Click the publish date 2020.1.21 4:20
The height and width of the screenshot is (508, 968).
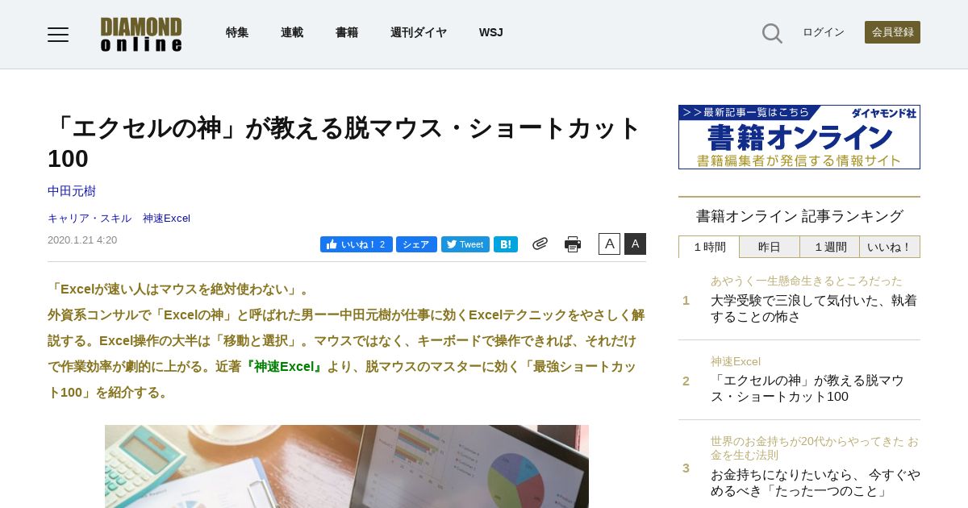pos(82,240)
